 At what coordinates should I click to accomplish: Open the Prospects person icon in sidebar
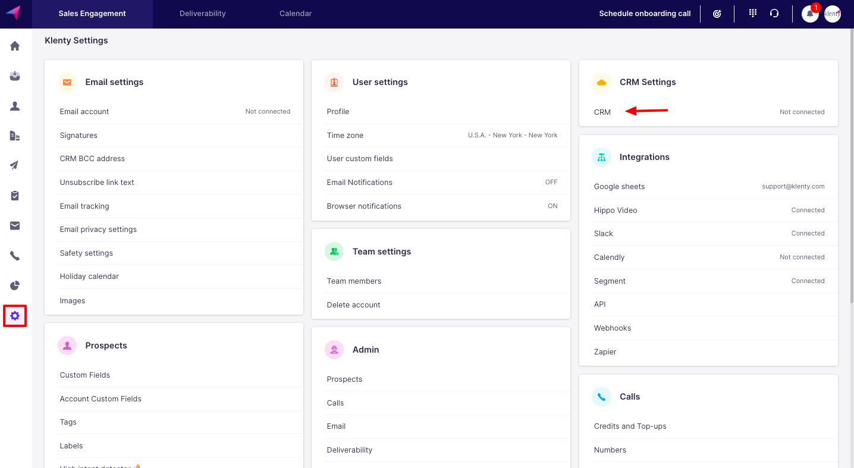click(15, 106)
